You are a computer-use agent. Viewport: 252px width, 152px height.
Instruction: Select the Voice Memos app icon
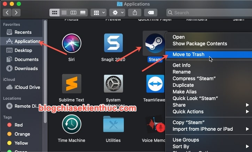155,124
